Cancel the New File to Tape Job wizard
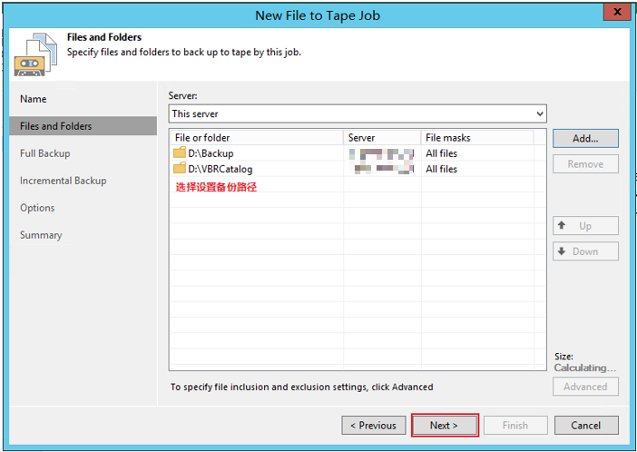Screen dimensions: 637x452 click(586, 425)
